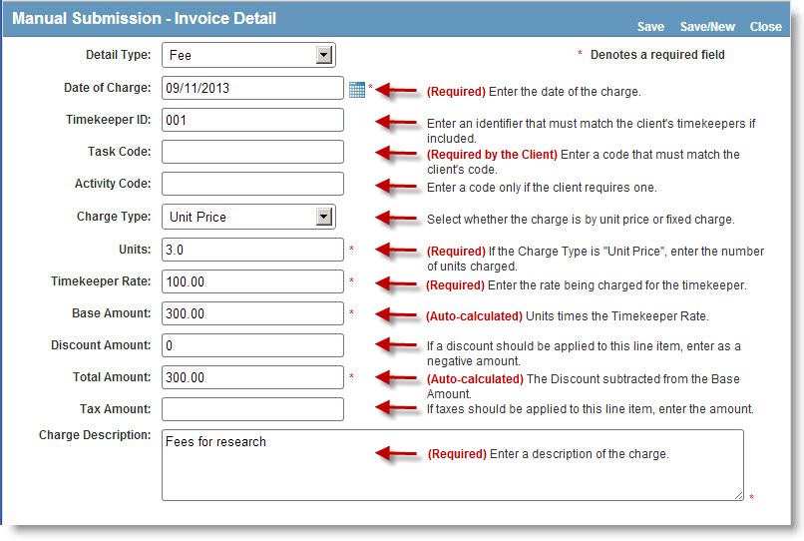Focus the Activity Code text box
Screen dimensions: 804x541
pos(251,185)
